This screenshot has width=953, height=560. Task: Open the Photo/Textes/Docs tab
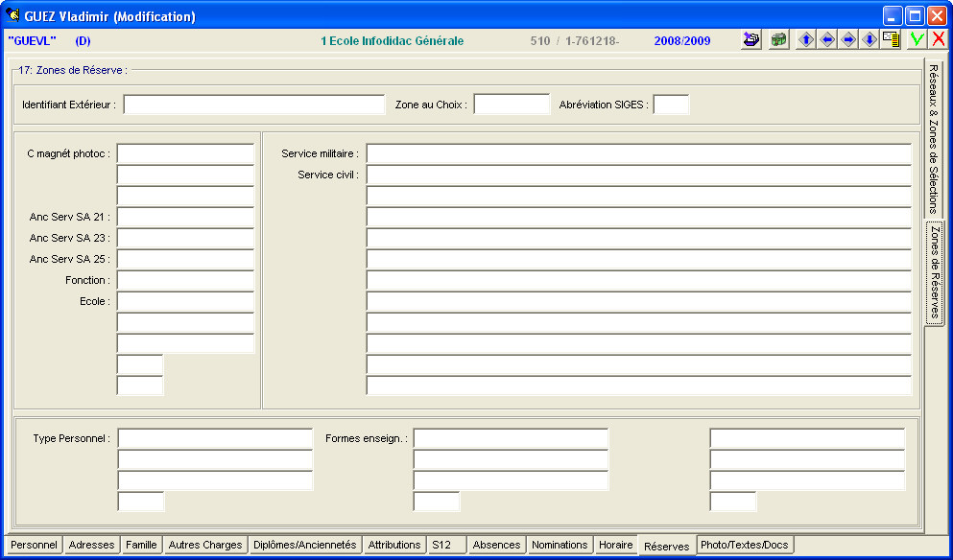745,545
